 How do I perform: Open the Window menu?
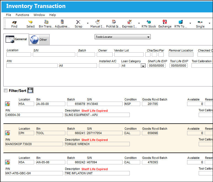pos(39,15)
